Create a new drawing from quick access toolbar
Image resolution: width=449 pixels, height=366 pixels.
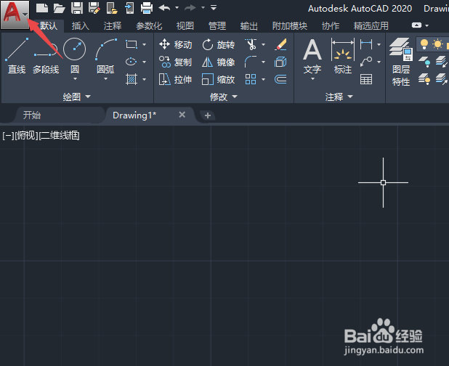[x=42, y=8]
